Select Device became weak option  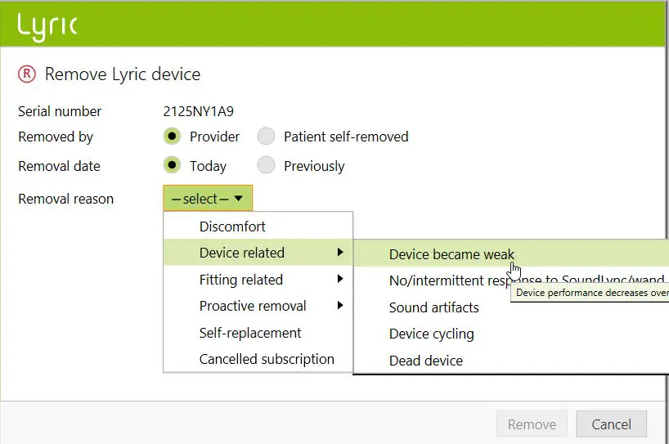(511, 254)
